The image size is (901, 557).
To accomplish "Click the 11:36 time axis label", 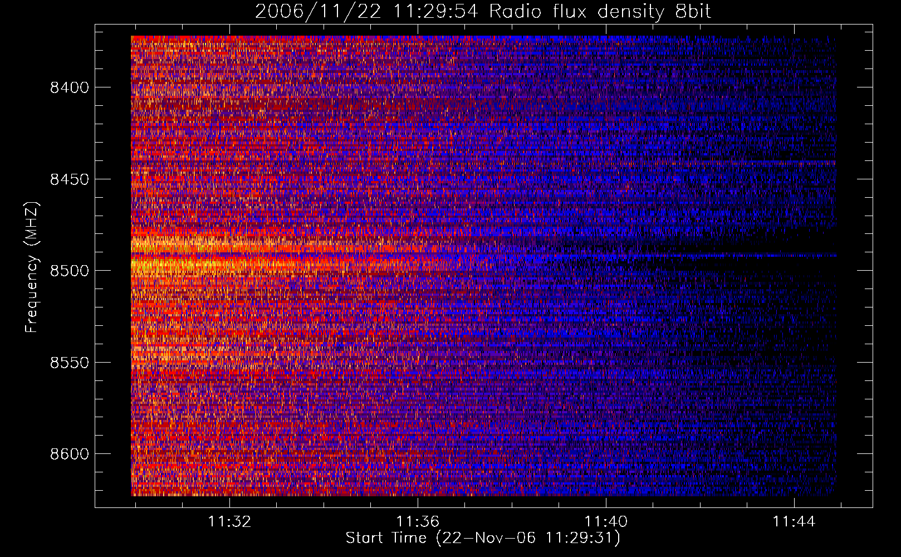I will [418, 521].
